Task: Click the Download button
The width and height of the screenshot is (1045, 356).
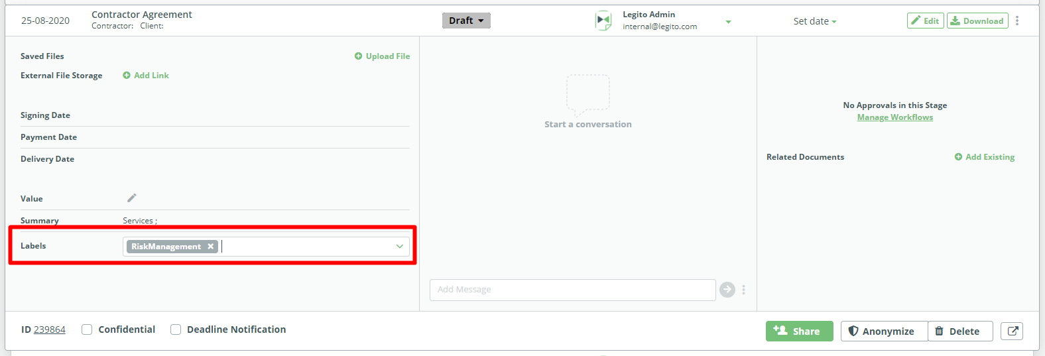Action: point(977,21)
